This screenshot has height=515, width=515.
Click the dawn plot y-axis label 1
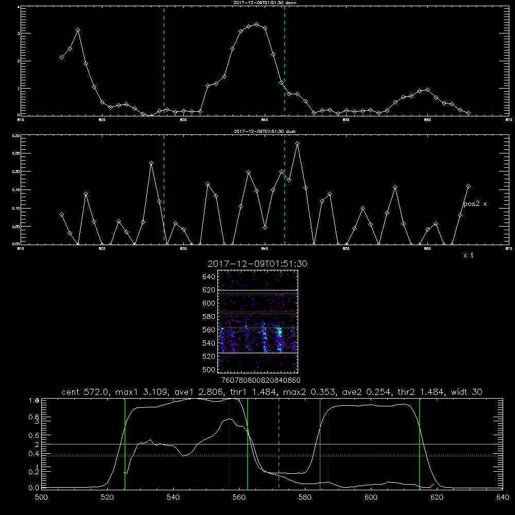tap(19, 89)
